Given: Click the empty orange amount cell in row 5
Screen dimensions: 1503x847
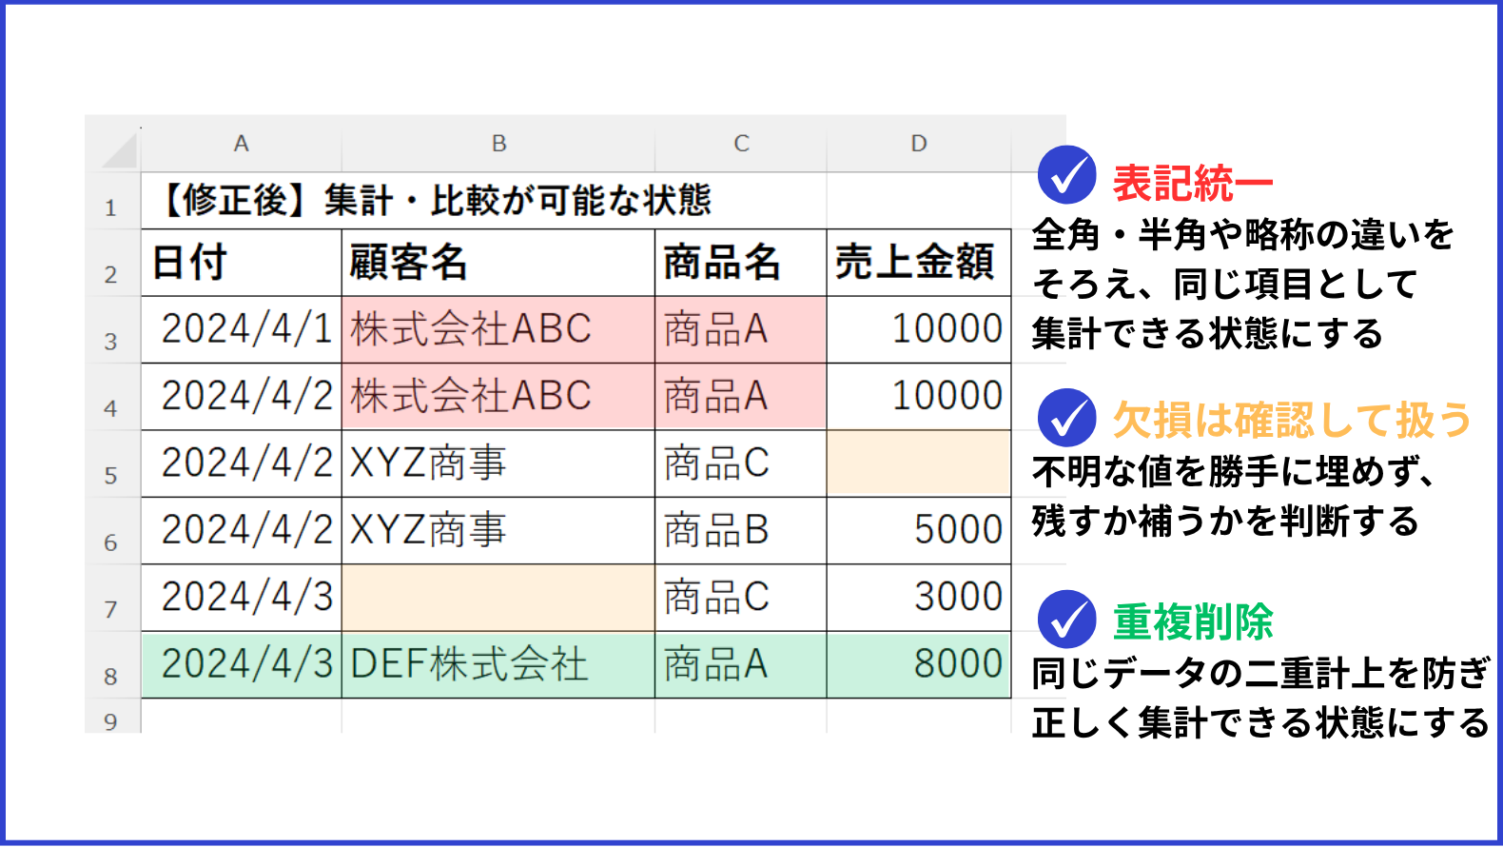Looking at the screenshot, I should pyautogui.click(x=919, y=463).
